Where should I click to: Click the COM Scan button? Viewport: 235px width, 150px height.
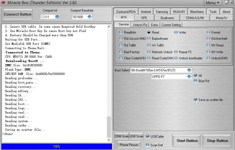click(x=122, y=136)
